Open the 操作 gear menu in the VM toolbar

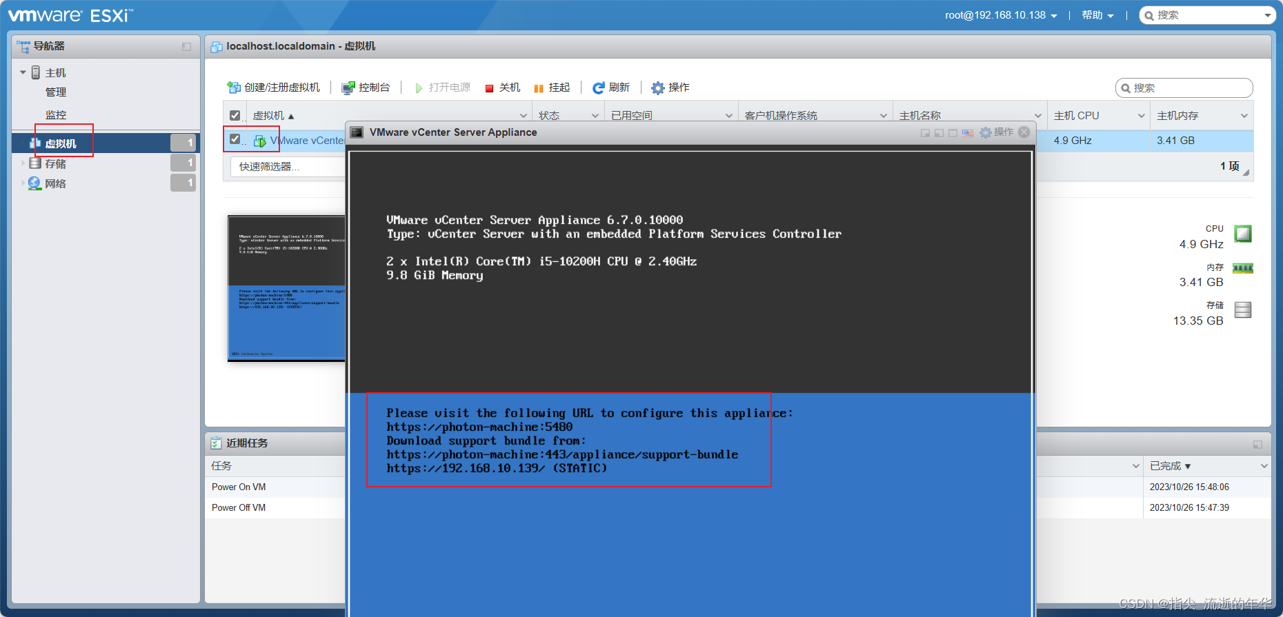pyautogui.click(x=670, y=88)
